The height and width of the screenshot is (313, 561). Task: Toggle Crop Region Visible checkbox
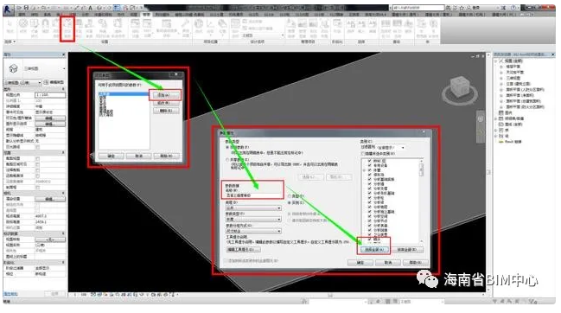point(37,164)
